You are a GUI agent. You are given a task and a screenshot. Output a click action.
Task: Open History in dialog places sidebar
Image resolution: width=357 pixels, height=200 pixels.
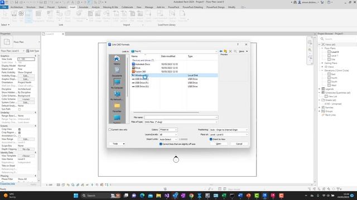point(117,61)
